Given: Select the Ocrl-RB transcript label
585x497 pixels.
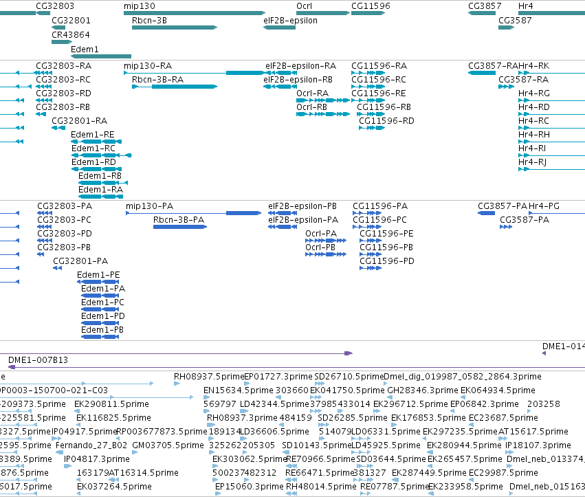Looking at the screenshot, I should 311,107.
